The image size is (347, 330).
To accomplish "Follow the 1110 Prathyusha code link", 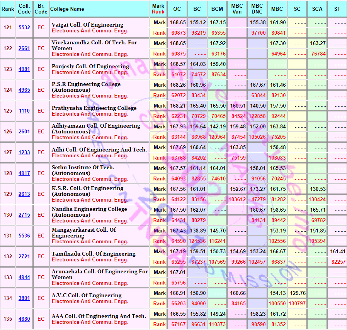I will pos(24,111).
